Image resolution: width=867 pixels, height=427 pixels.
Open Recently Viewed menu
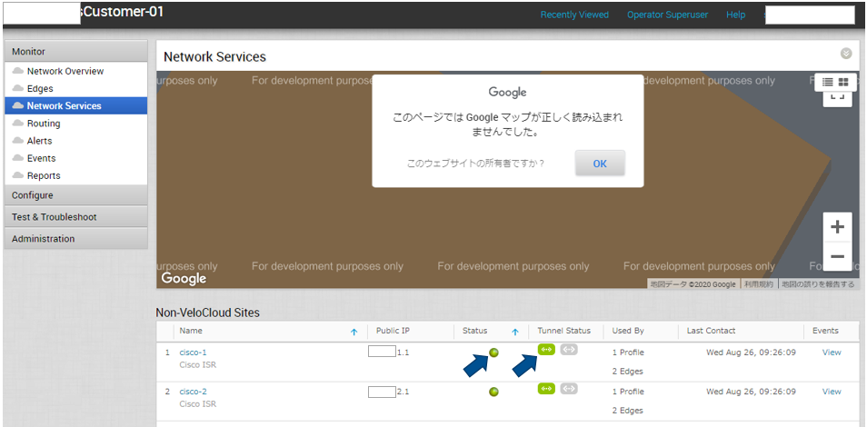click(574, 15)
